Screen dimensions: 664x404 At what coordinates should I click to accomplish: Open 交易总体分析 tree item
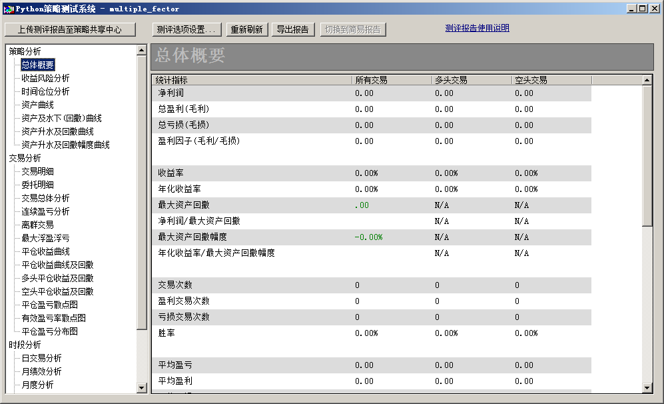[45, 199]
